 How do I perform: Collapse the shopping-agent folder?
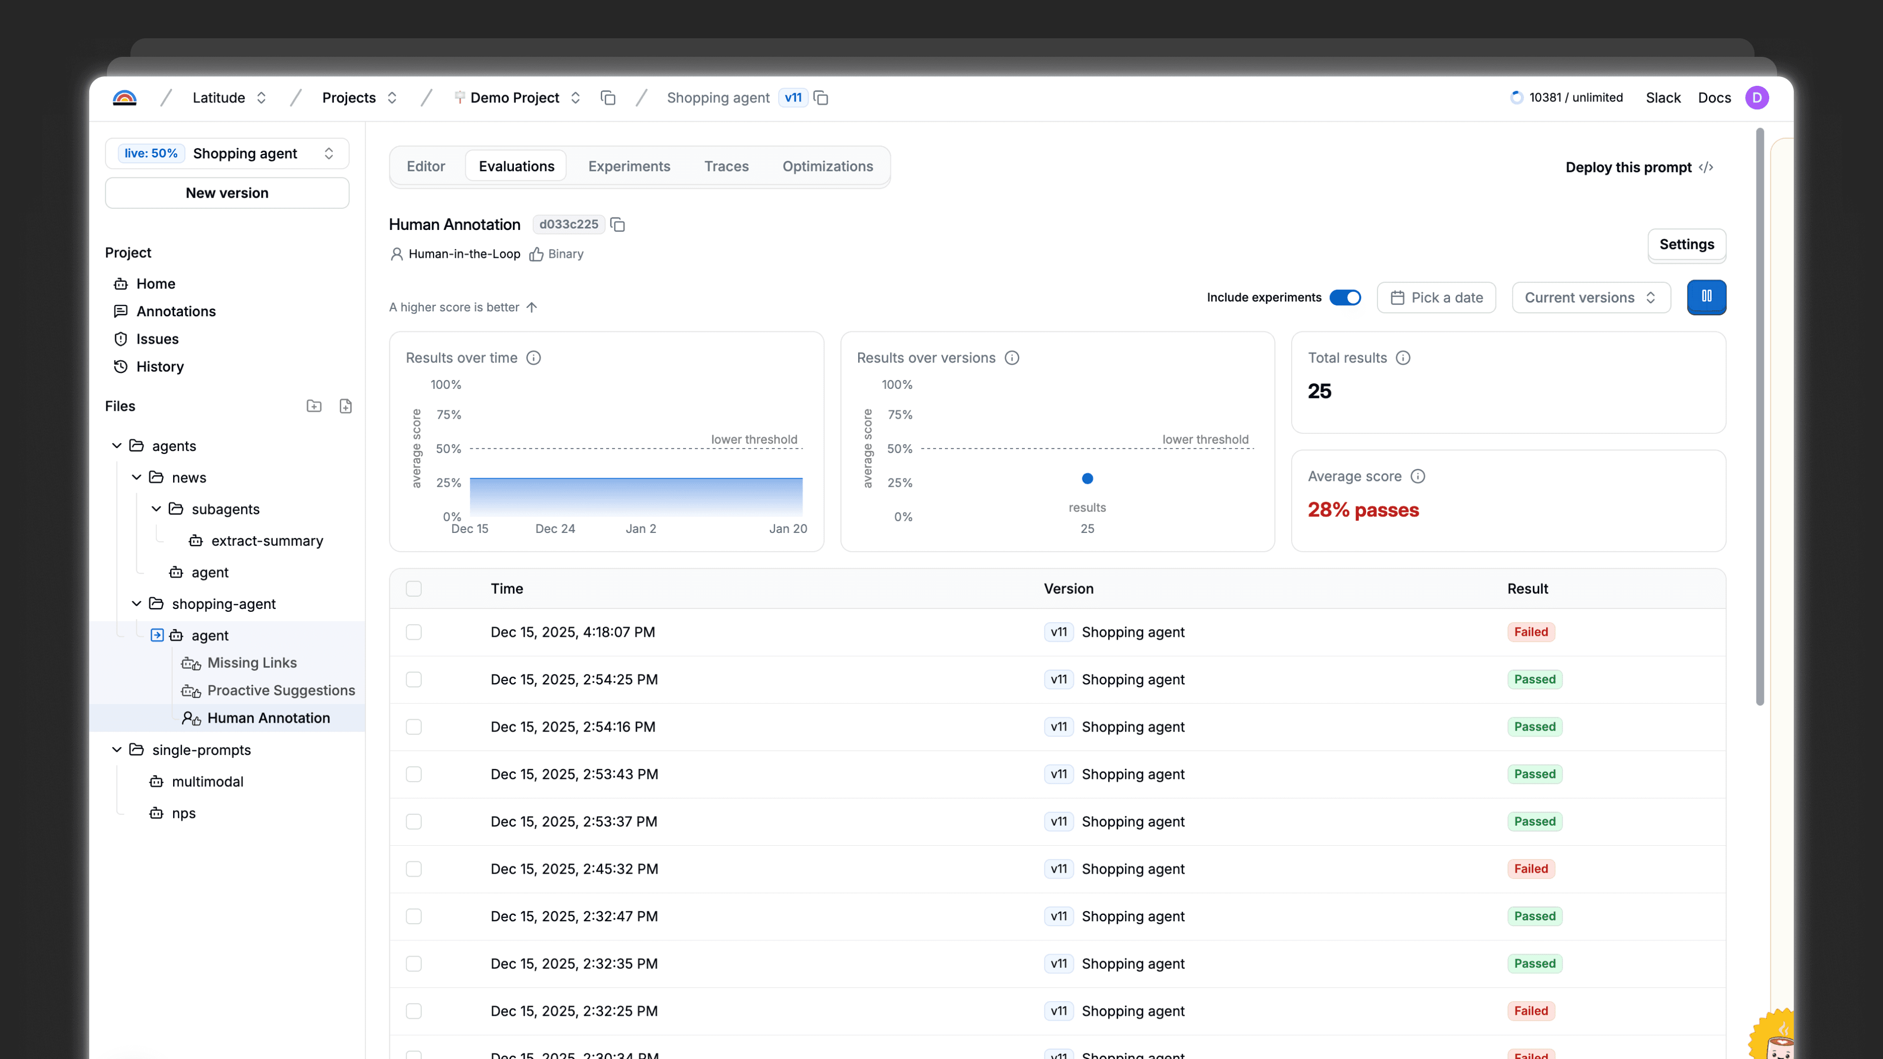coord(137,604)
